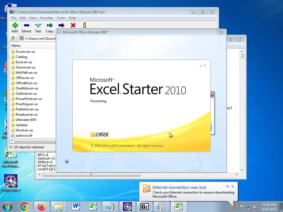This screenshot has height=212, width=283.
Task: Click the Notepad vertical scrollbar down arrow
Action: (x=242, y=170)
